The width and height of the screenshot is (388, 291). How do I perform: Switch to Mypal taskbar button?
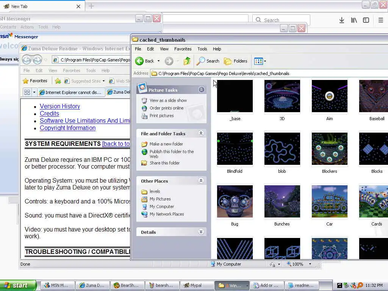(197, 285)
